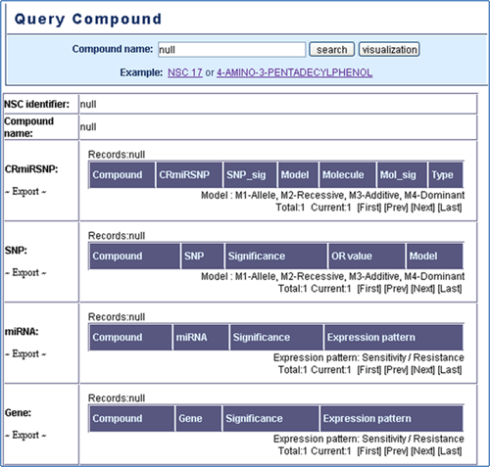Select [Prev] page in SNP table

(396, 289)
